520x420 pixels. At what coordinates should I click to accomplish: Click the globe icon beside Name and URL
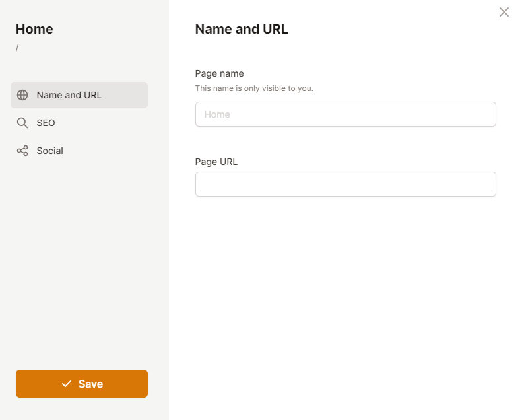click(x=22, y=95)
